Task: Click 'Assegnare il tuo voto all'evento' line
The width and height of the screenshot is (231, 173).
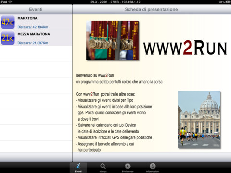Action: (105, 144)
